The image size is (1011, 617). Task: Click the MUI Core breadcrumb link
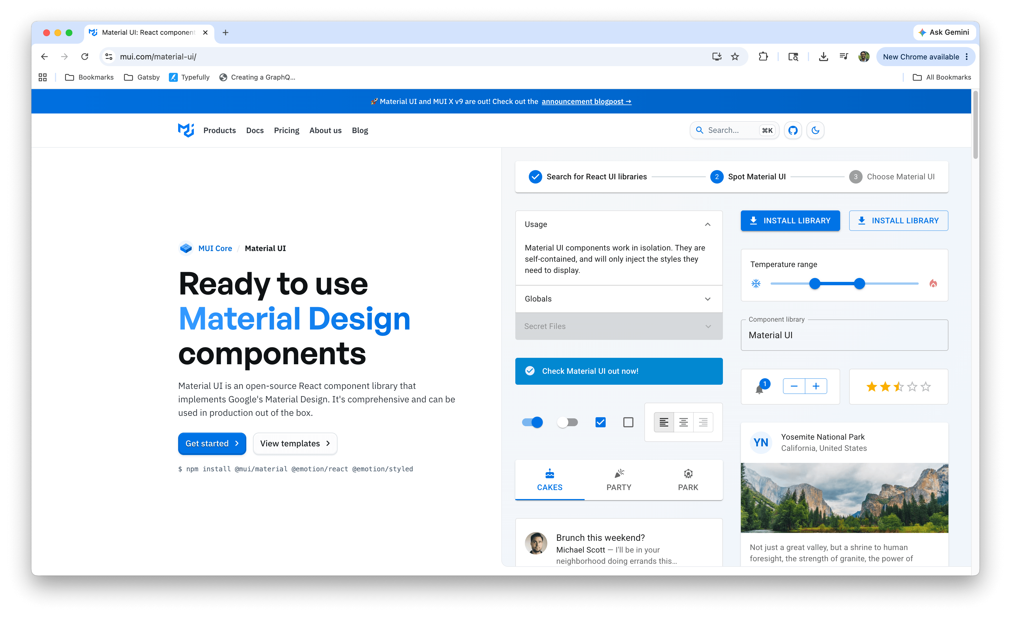[x=215, y=249]
